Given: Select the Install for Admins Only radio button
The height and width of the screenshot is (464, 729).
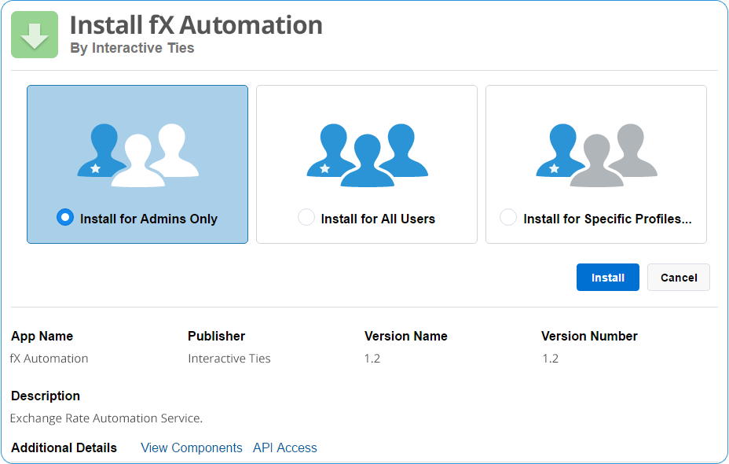Looking at the screenshot, I should pyautogui.click(x=65, y=217).
